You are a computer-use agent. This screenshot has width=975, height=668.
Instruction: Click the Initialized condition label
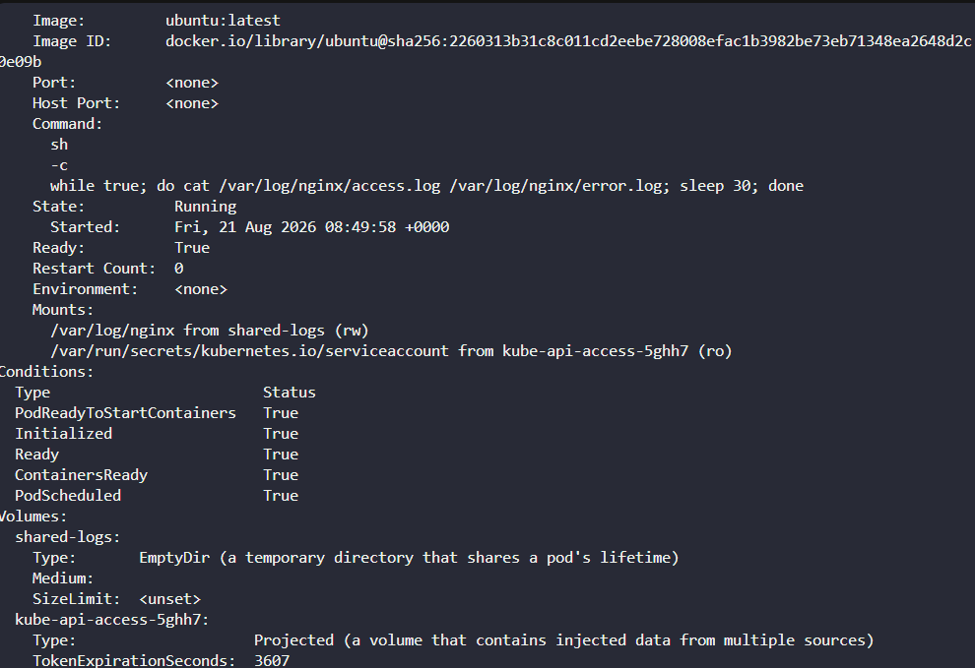click(63, 434)
